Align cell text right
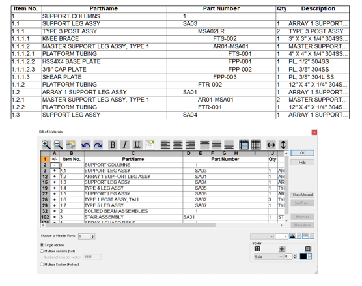The height and width of the screenshot is (286, 362). click(x=190, y=145)
